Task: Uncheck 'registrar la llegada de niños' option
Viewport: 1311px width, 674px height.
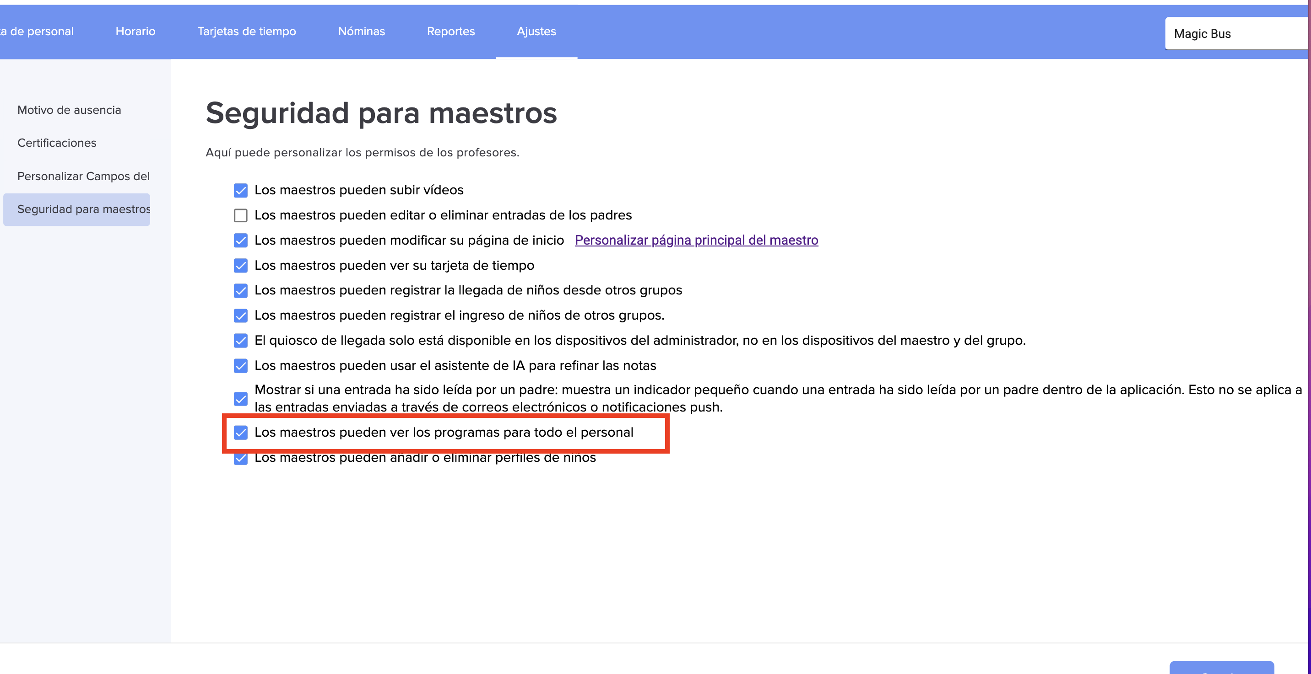Action: click(241, 291)
